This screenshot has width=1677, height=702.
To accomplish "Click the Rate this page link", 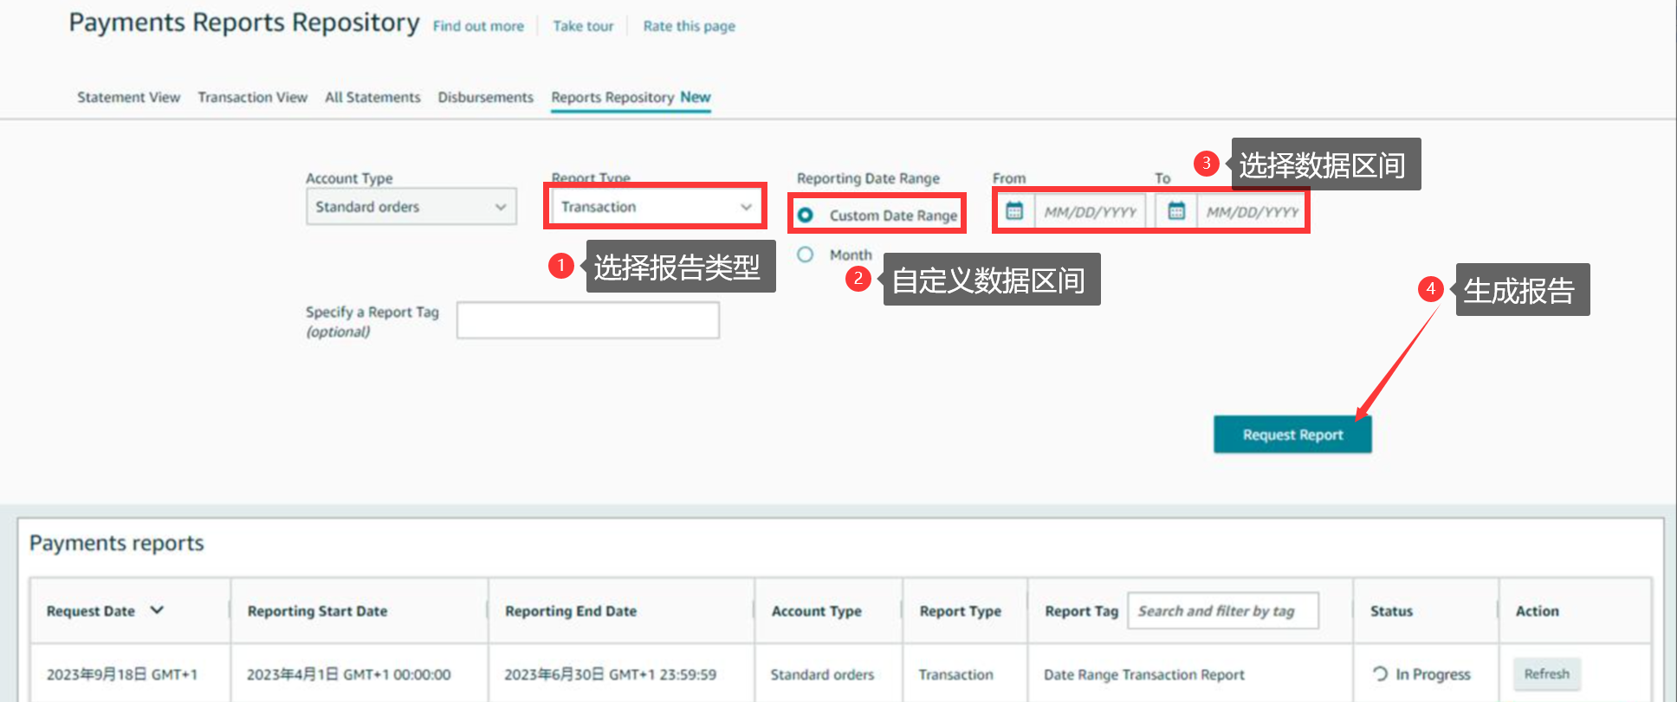I will 689,26.
